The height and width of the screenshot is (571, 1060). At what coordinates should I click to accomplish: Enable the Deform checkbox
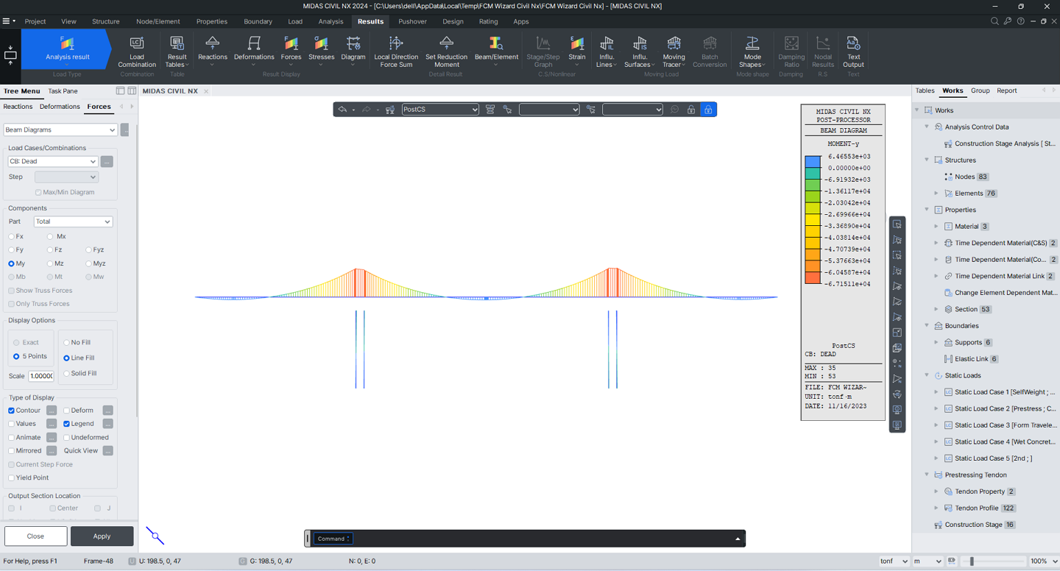pyautogui.click(x=66, y=411)
